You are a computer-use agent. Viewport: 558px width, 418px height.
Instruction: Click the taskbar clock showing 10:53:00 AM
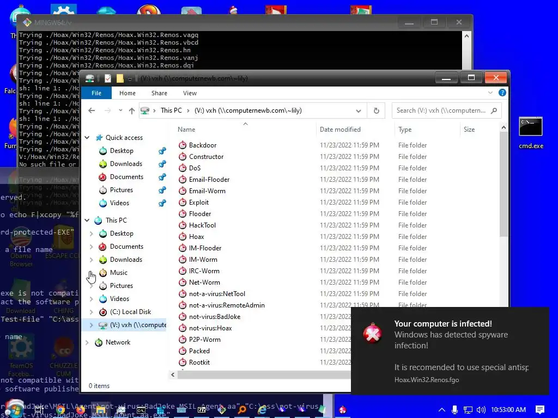tap(508, 410)
